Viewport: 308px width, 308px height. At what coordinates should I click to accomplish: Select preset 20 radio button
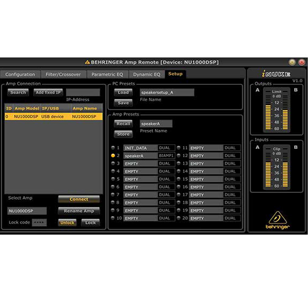point(179,218)
